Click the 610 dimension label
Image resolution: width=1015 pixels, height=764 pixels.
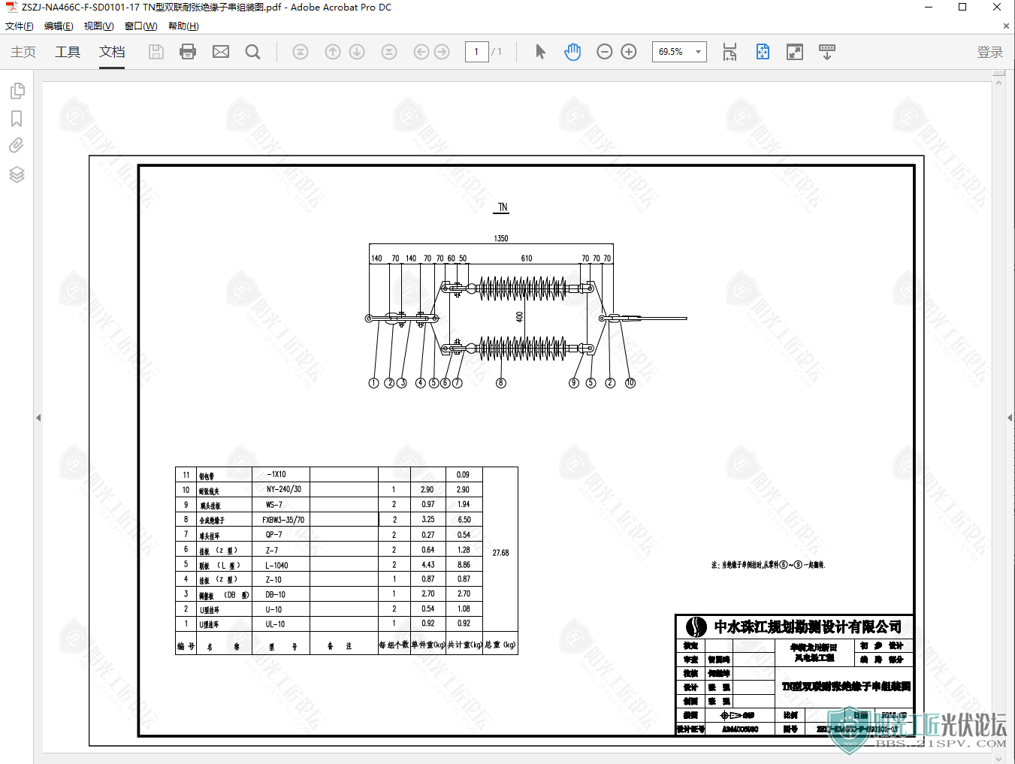pos(527,258)
